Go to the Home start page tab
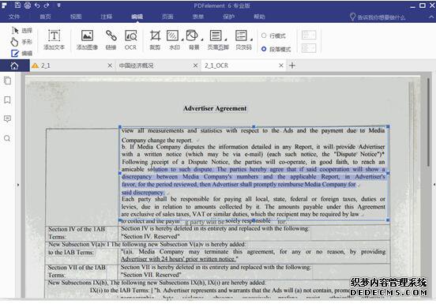 [14, 66]
